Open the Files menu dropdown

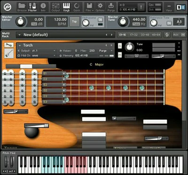89,7
